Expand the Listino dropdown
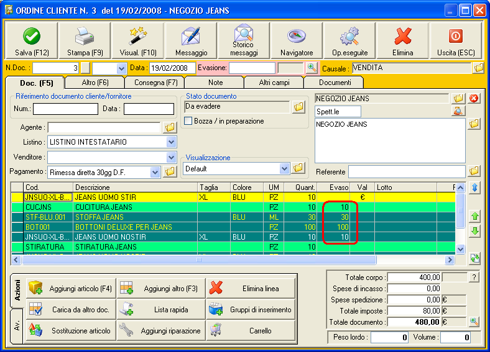Image resolution: width=490 pixels, height=352 pixels. [172, 142]
